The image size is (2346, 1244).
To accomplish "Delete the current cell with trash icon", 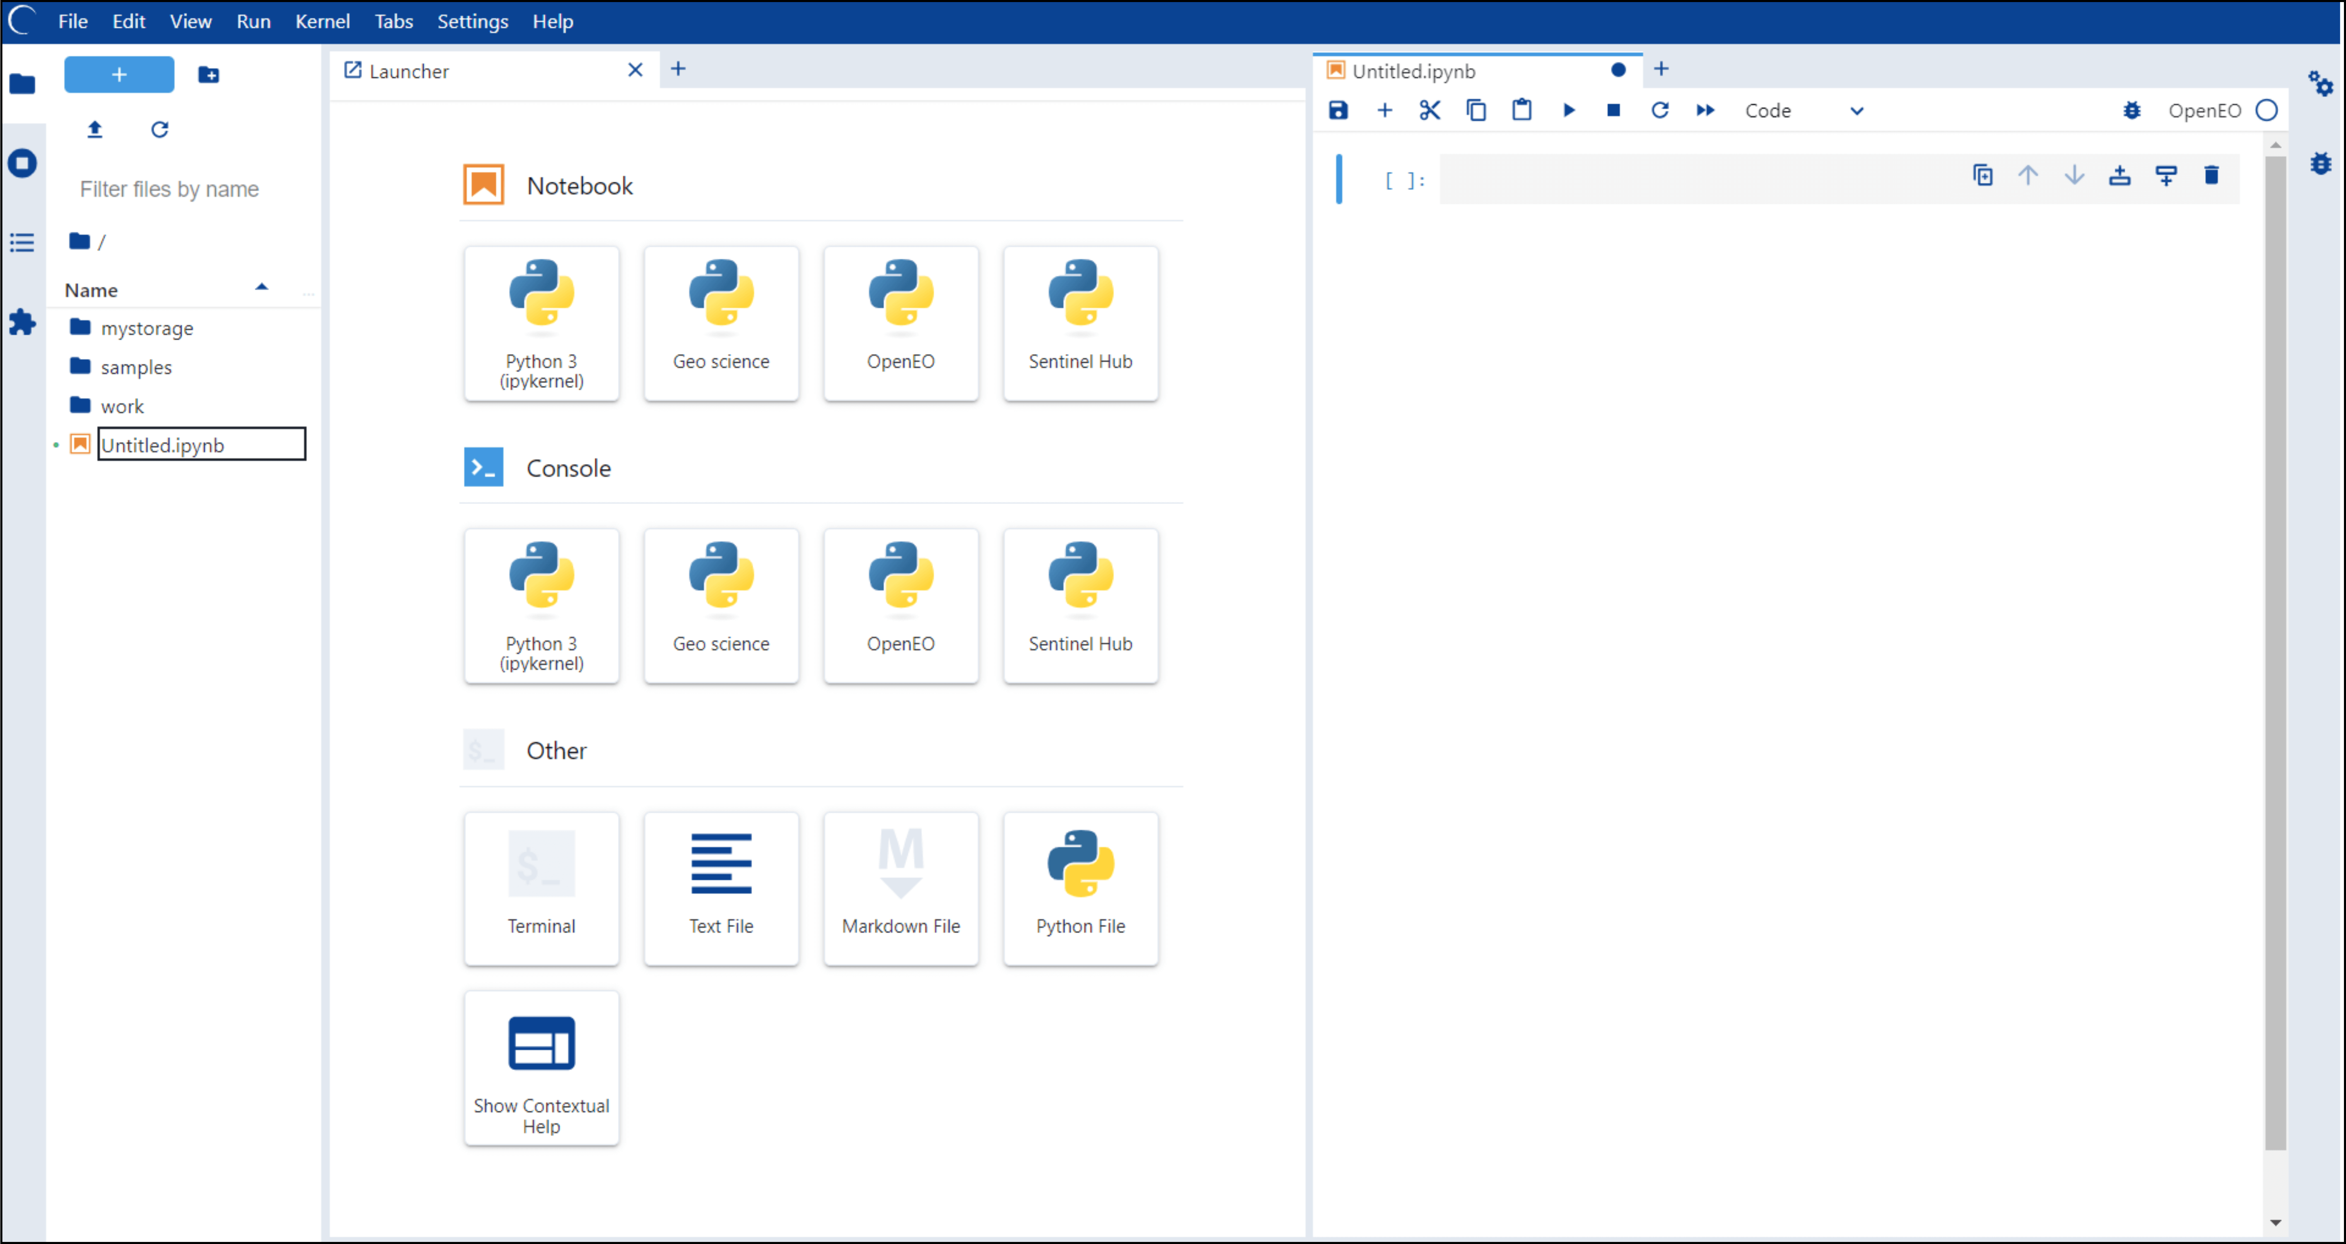I will [x=2211, y=176].
